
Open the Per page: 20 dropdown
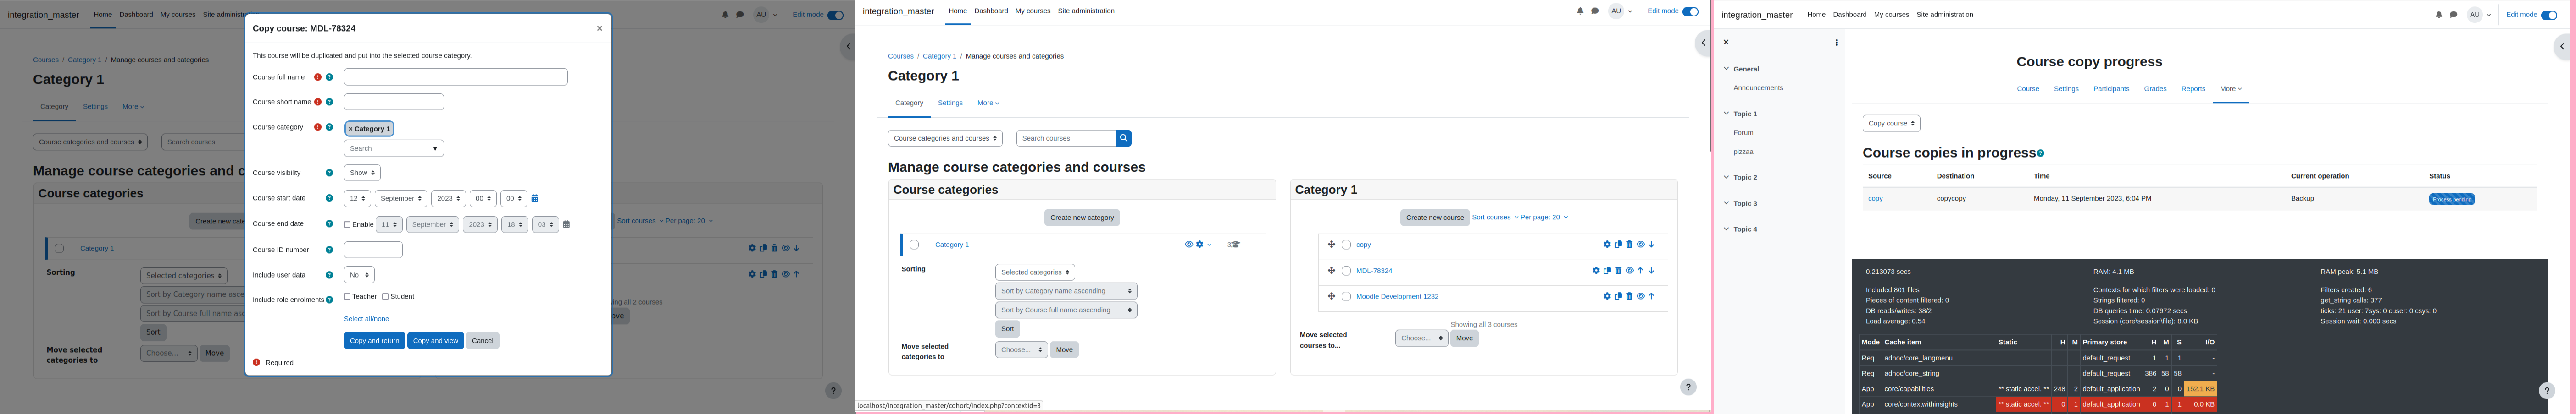tap(1544, 218)
